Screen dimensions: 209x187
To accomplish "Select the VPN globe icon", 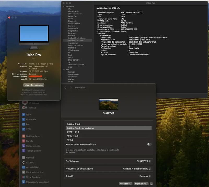I will (x=24, y=129).
